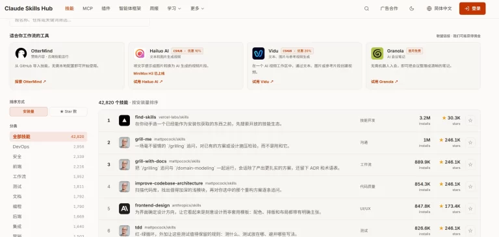Image resolution: width=499 pixels, height=237 pixels.
Task: Favorite grill-with-docs with star button
Action: tap(470, 164)
